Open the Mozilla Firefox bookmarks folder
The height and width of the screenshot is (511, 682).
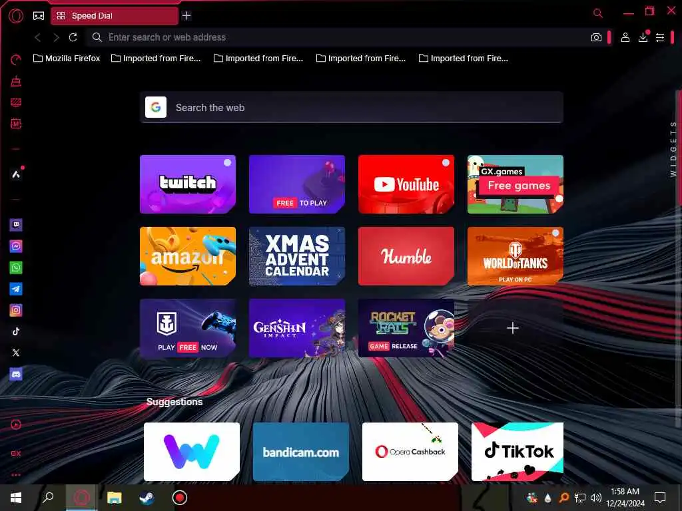[67, 59]
